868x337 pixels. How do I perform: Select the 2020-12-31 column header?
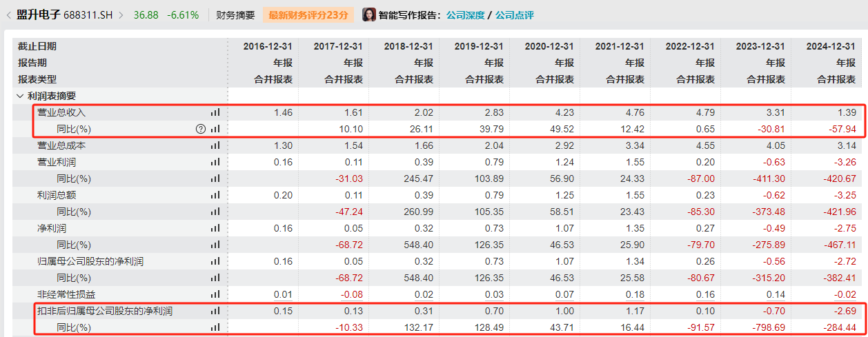pyautogui.click(x=549, y=46)
